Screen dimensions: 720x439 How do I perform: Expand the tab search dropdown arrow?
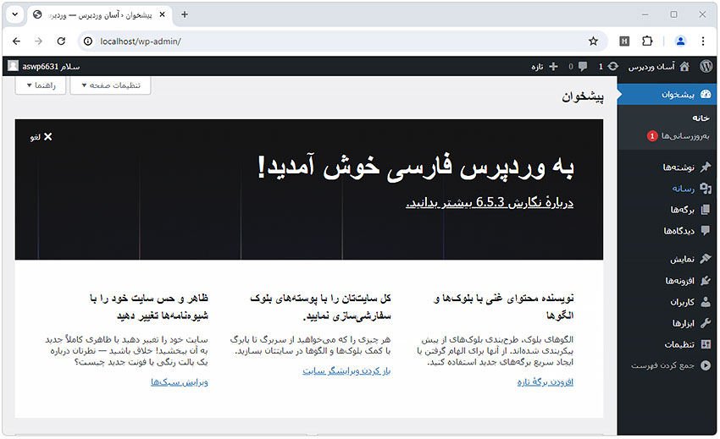14,14
